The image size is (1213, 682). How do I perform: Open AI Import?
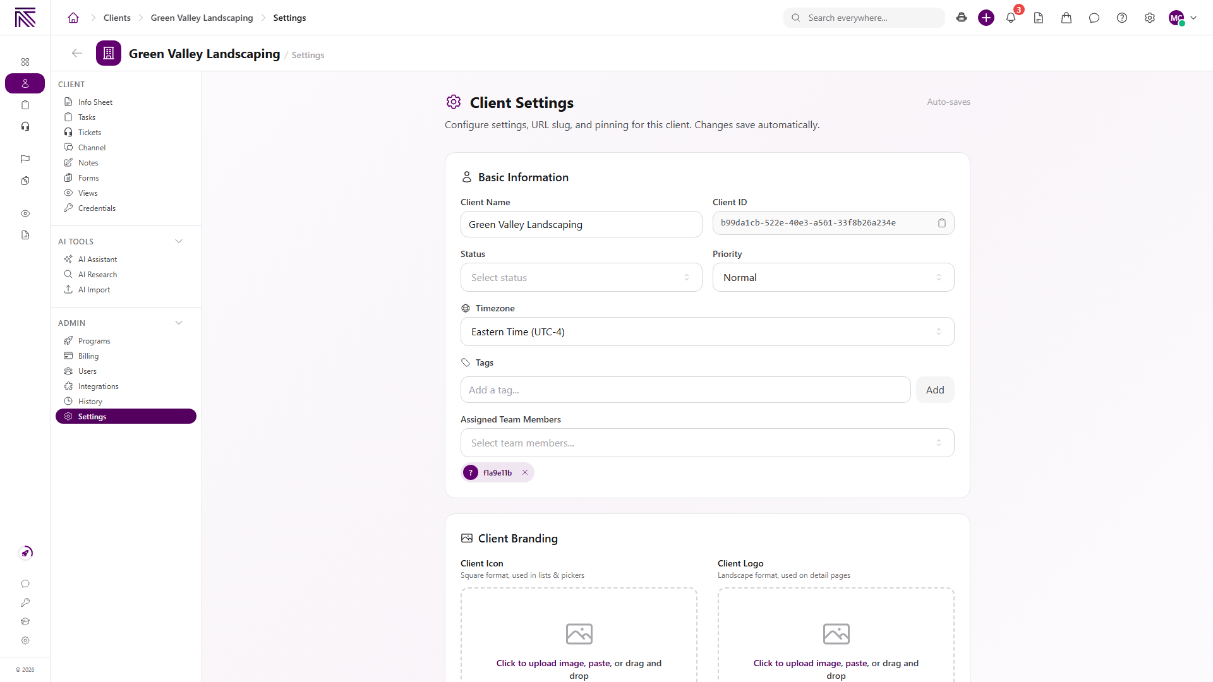pos(126,289)
